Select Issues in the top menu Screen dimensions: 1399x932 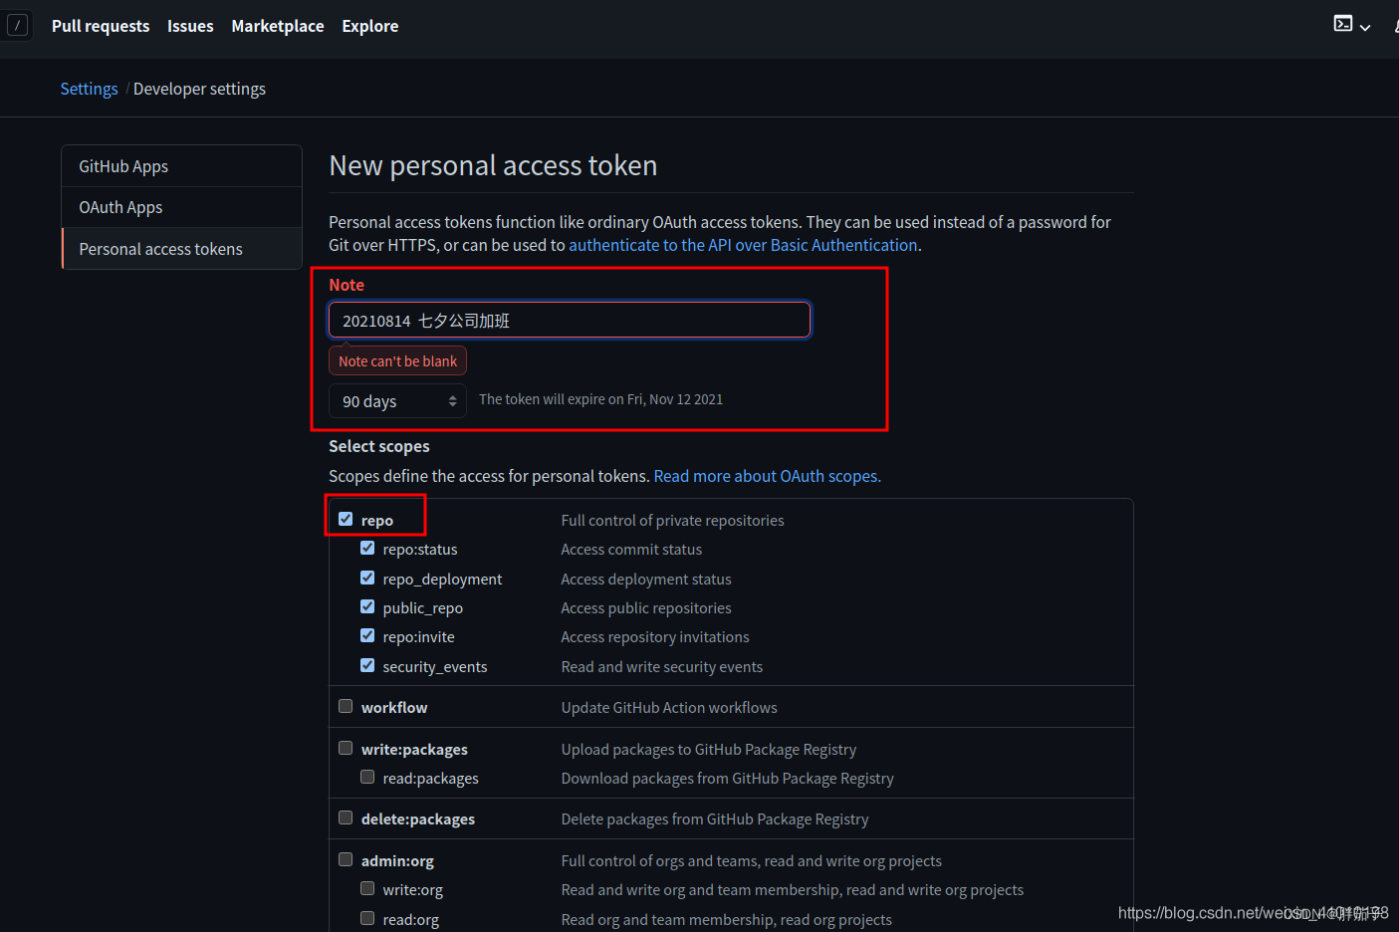click(x=190, y=26)
